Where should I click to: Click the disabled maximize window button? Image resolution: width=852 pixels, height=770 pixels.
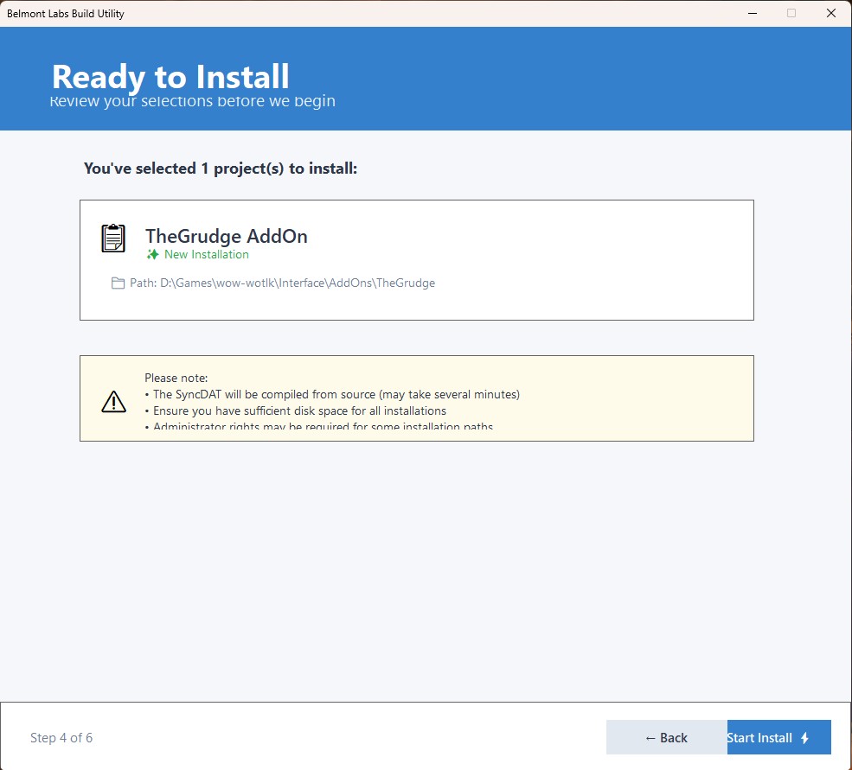pyautogui.click(x=791, y=13)
